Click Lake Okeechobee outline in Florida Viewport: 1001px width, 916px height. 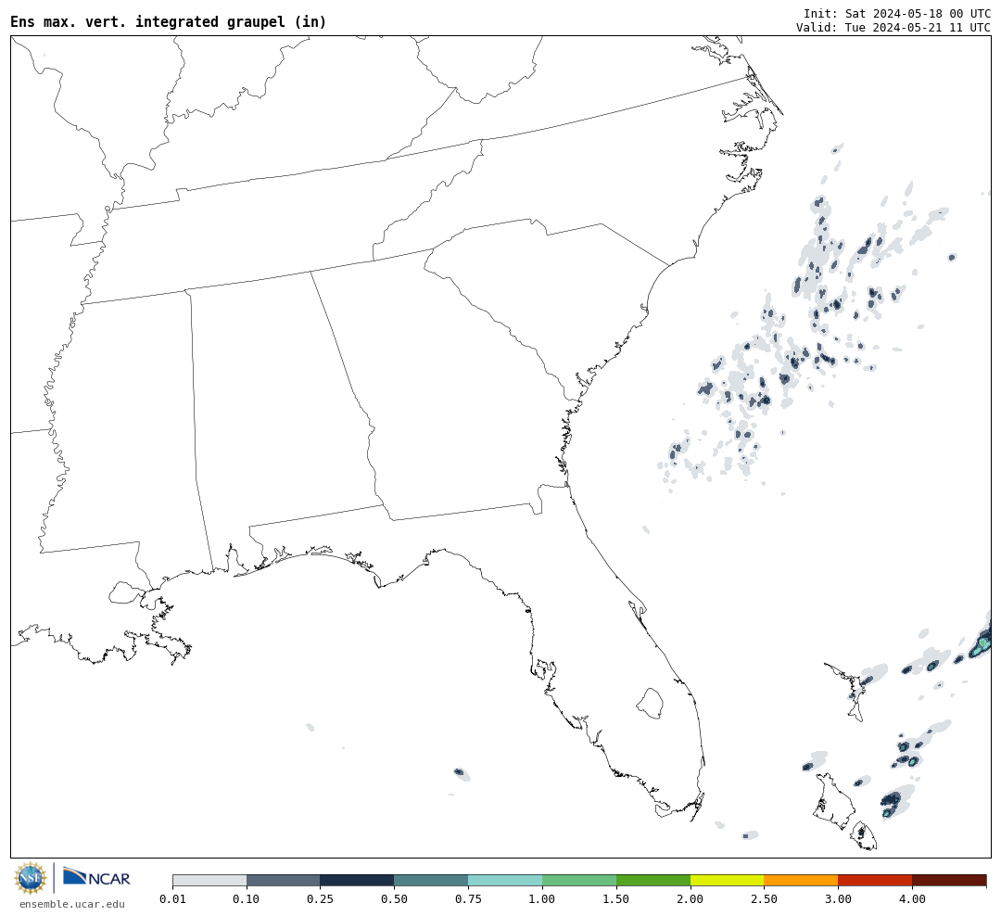(x=650, y=704)
